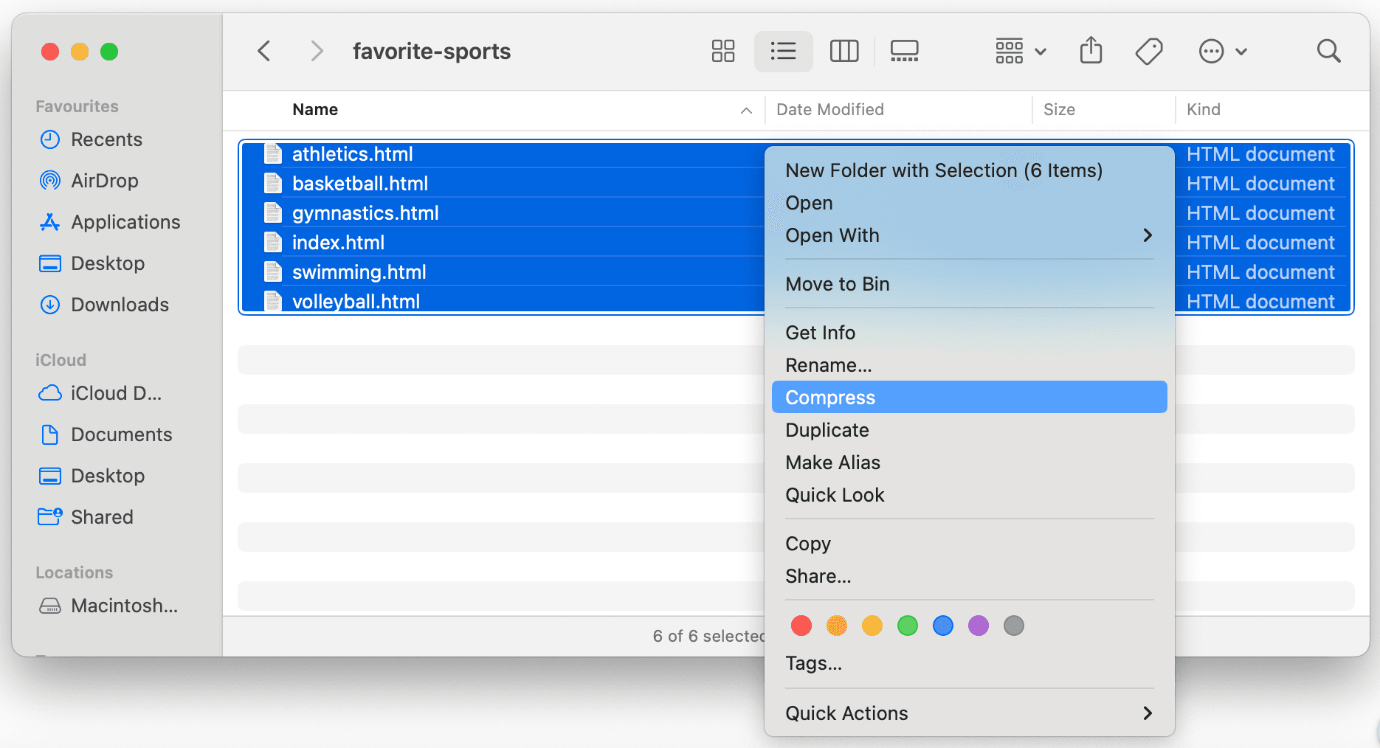Choose Get Info in the context menu
Screen dimensions: 1380x748
pyautogui.click(x=969, y=333)
